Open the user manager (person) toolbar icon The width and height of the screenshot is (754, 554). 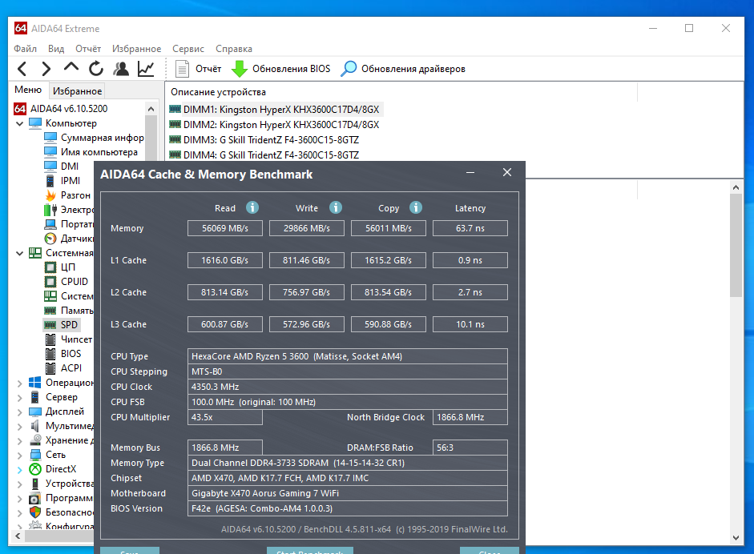(121, 69)
